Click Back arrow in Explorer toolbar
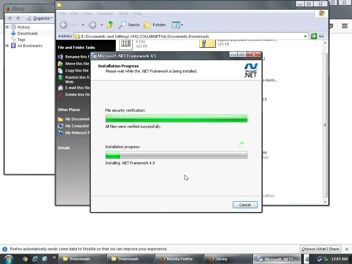 68,25
